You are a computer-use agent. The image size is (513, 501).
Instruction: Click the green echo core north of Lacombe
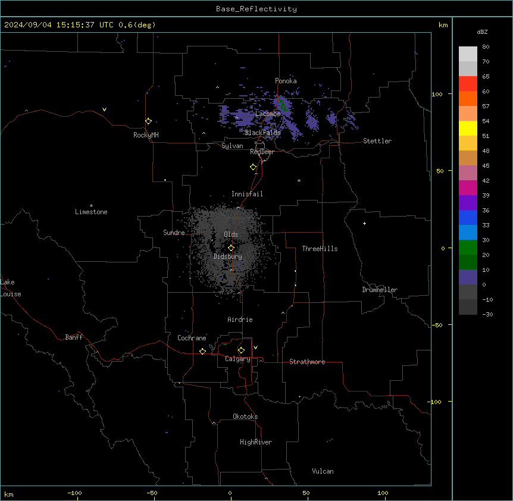(x=284, y=105)
